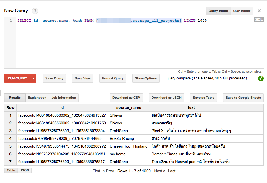Go to the First results page
The height and width of the screenshot is (183, 267).
[96, 171]
